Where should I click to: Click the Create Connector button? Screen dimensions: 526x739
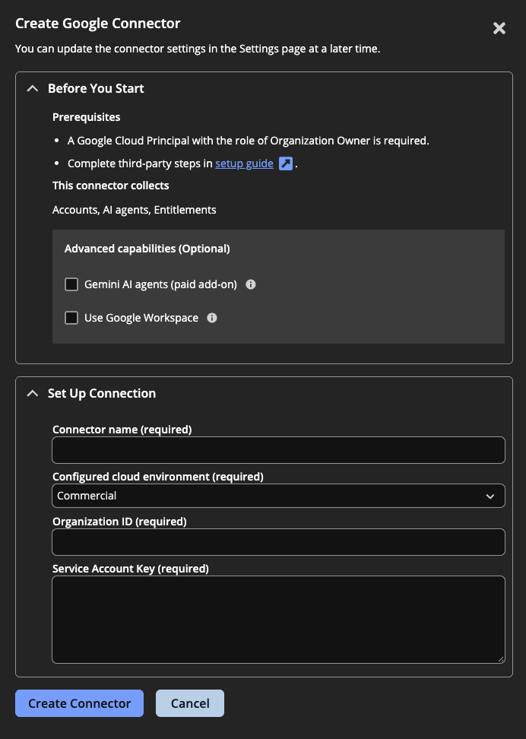pyautogui.click(x=79, y=703)
